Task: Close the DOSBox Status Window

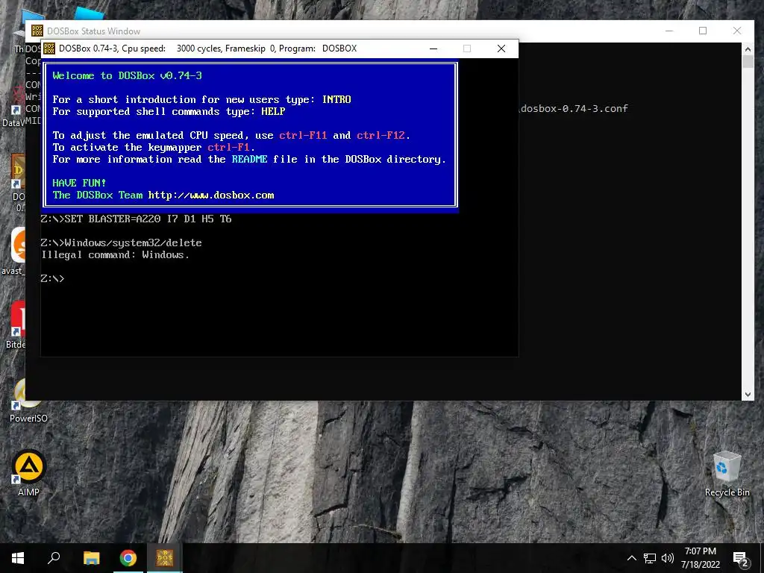Action: click(737, 31)
